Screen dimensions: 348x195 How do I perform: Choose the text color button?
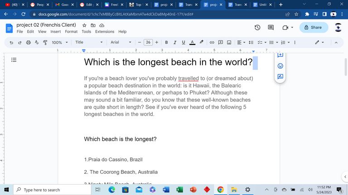[192, 42]
